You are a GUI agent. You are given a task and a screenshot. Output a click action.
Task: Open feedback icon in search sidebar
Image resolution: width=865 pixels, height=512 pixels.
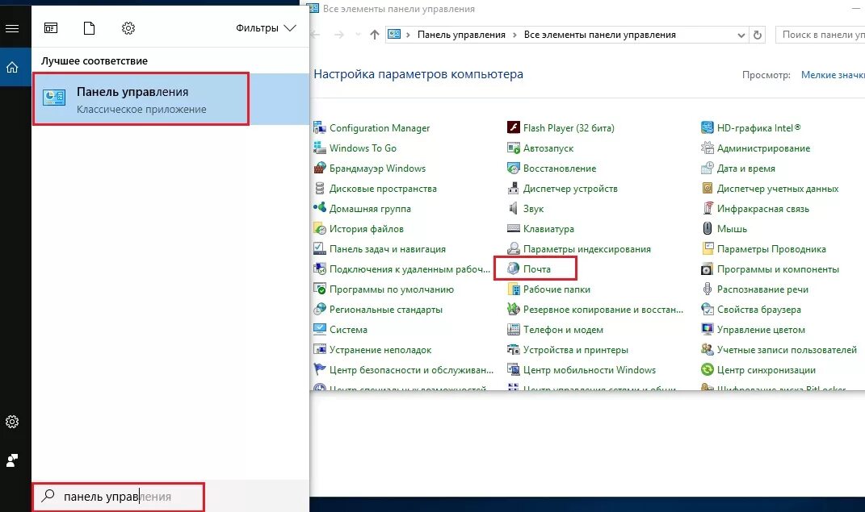tap(12, 460)
